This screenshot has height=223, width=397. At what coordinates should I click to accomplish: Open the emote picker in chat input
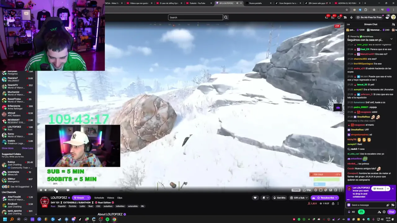coord(393,205)
